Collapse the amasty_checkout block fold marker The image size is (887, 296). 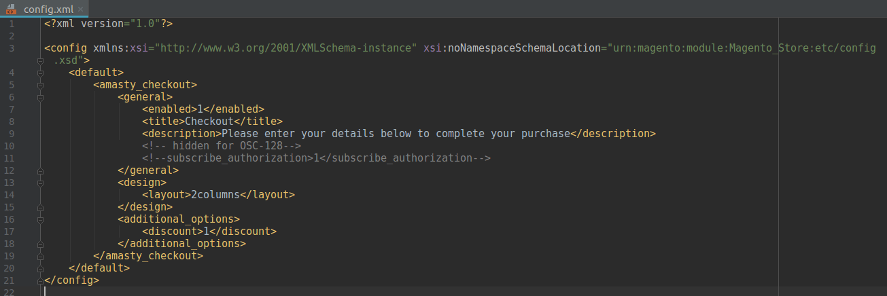pyautogui.click(x=40, y=85)
